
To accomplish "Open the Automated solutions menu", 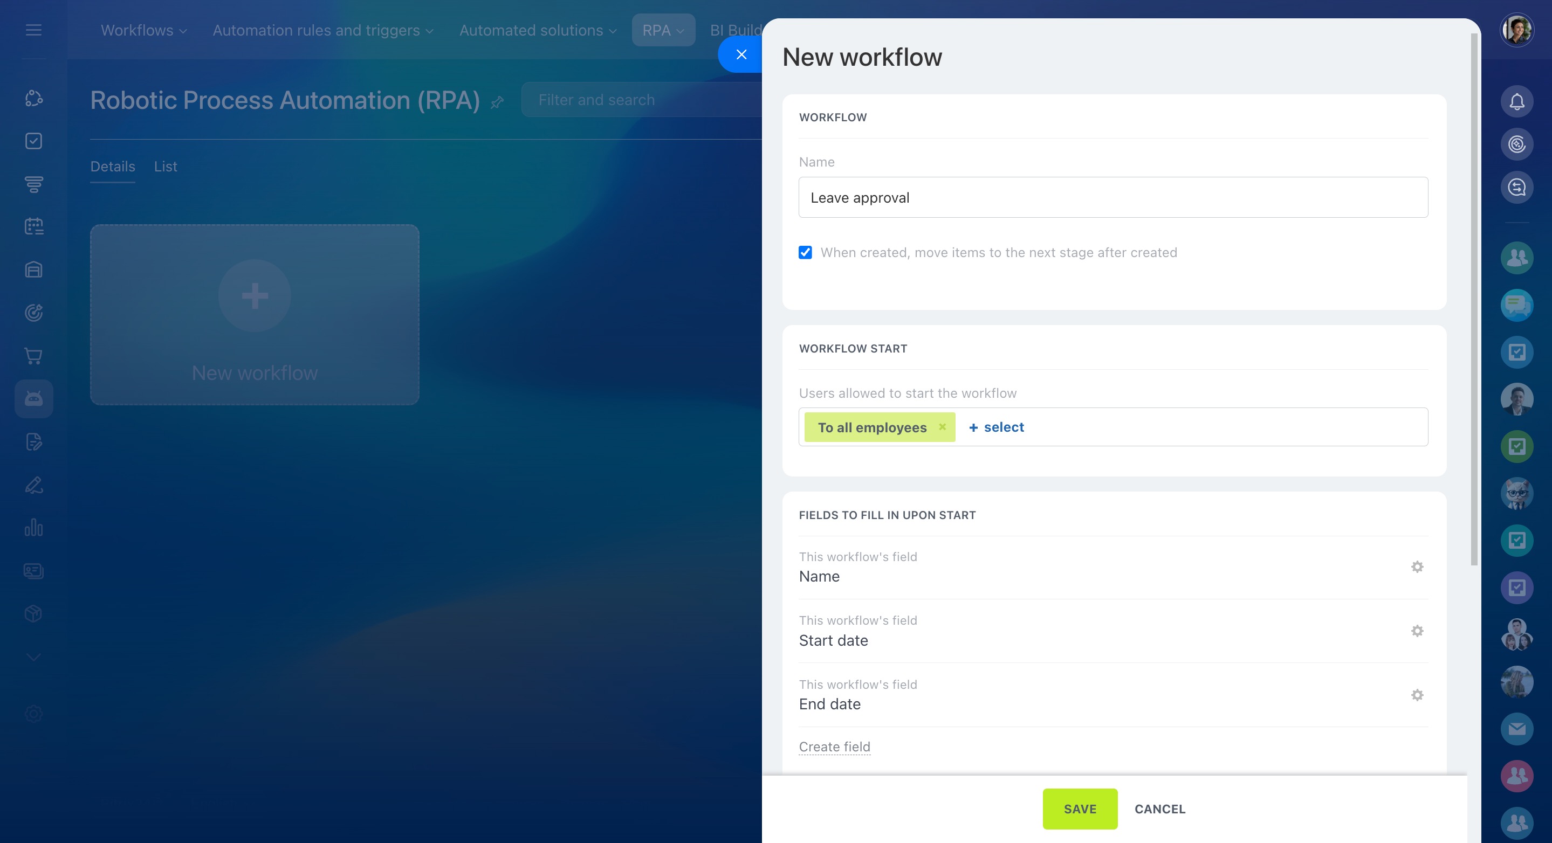I will (x=538, y=30).
